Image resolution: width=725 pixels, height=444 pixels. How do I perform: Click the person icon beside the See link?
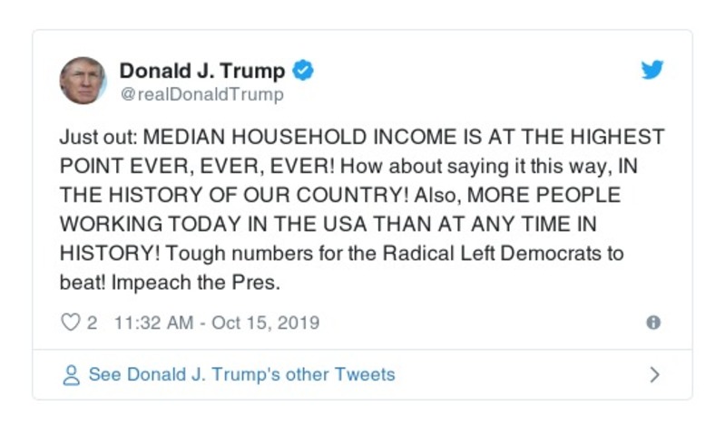click(x=71, y=375)
